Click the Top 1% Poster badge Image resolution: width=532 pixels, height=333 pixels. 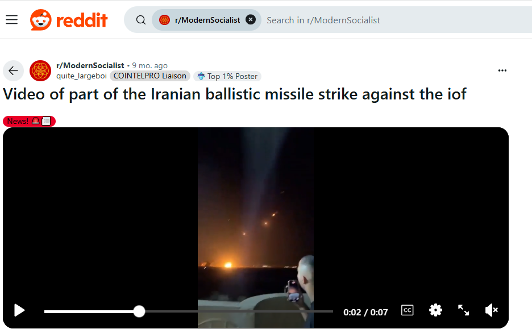227,76
